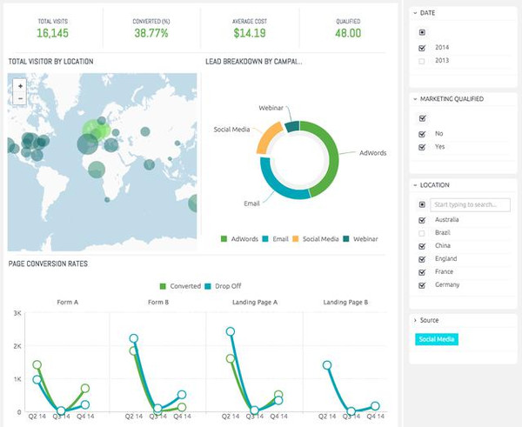This screenshot has width=522, height=427.
Task: Uncheck the 2014 date checkbox
Action: [x=422, y=47]
